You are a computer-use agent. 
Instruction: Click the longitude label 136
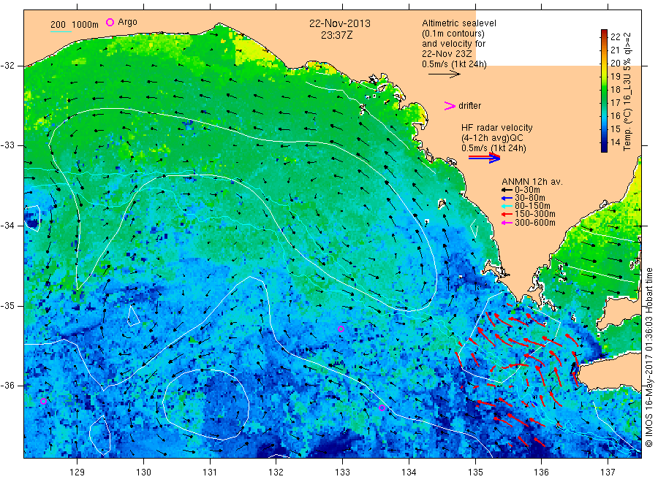[541, 473]
